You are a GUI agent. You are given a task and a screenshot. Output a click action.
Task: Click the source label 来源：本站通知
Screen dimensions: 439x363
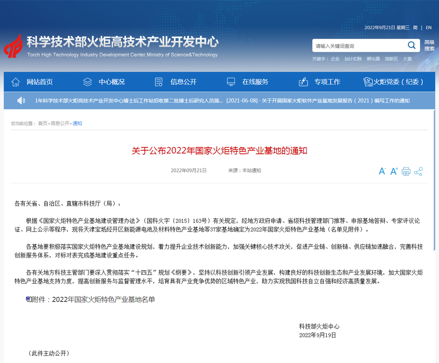(x=244, y=170)
